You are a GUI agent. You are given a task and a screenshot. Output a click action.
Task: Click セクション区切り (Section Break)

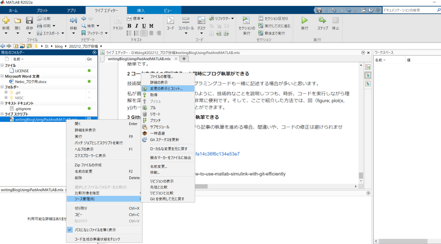tap(273, 18)
